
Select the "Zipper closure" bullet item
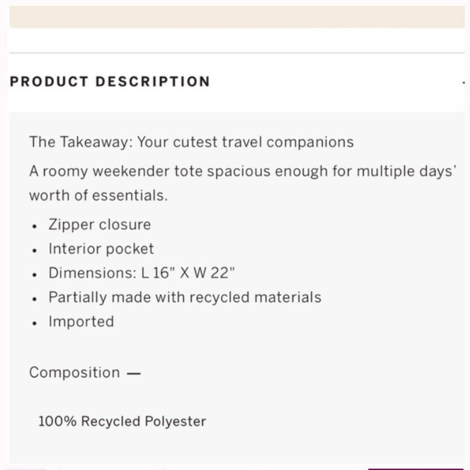pyautogui.click(x=100, y=224)
